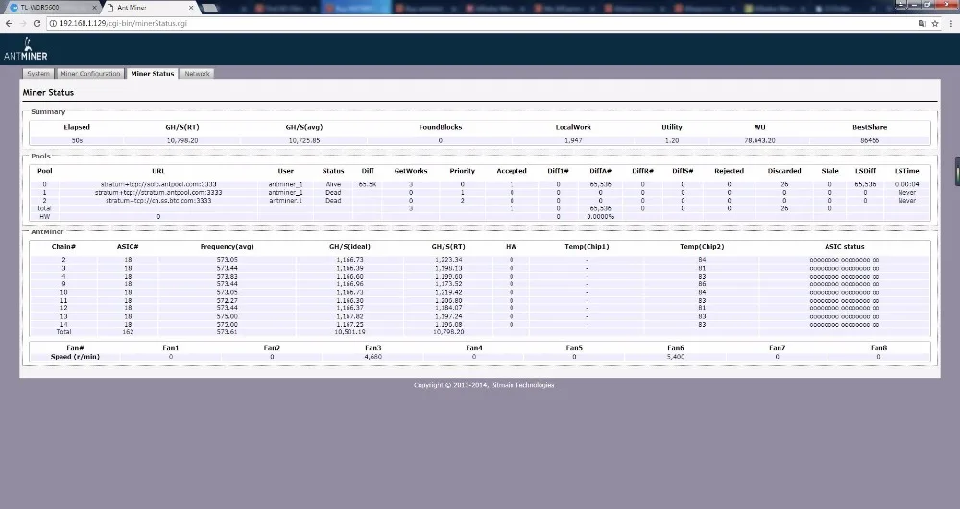Click the Alive status of pool 0
960x509 pixels.
click(x=333, y=184)
